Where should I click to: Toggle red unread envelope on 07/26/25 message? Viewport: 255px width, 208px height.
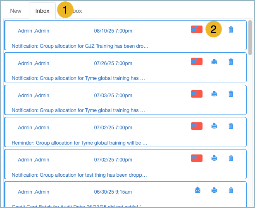point(196,61)
